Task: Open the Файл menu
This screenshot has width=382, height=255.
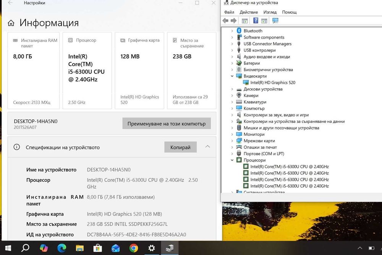Action: tap(229, 12)
